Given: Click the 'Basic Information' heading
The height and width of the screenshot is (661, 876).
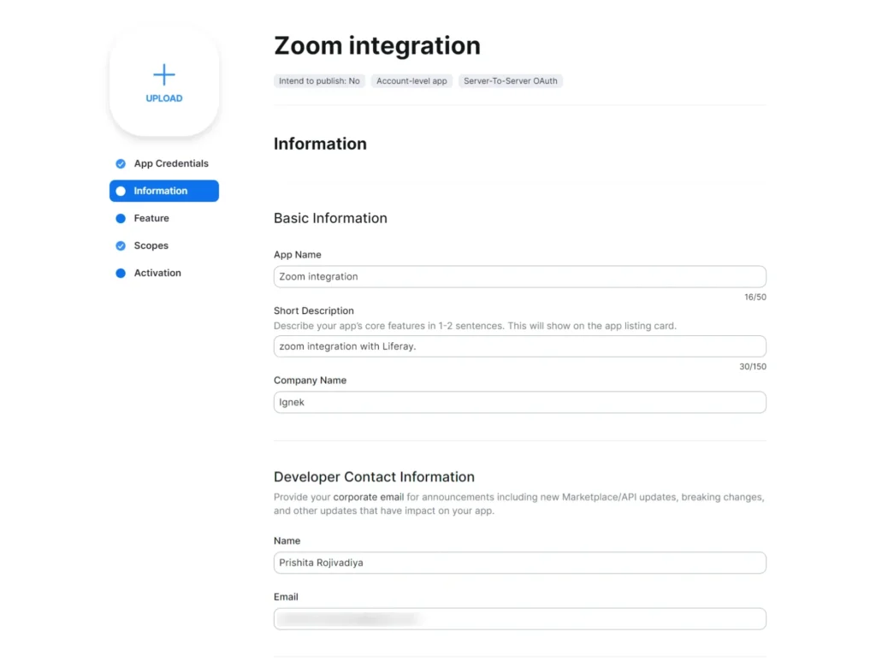Looking at the screenshot, I should point(330,218).
